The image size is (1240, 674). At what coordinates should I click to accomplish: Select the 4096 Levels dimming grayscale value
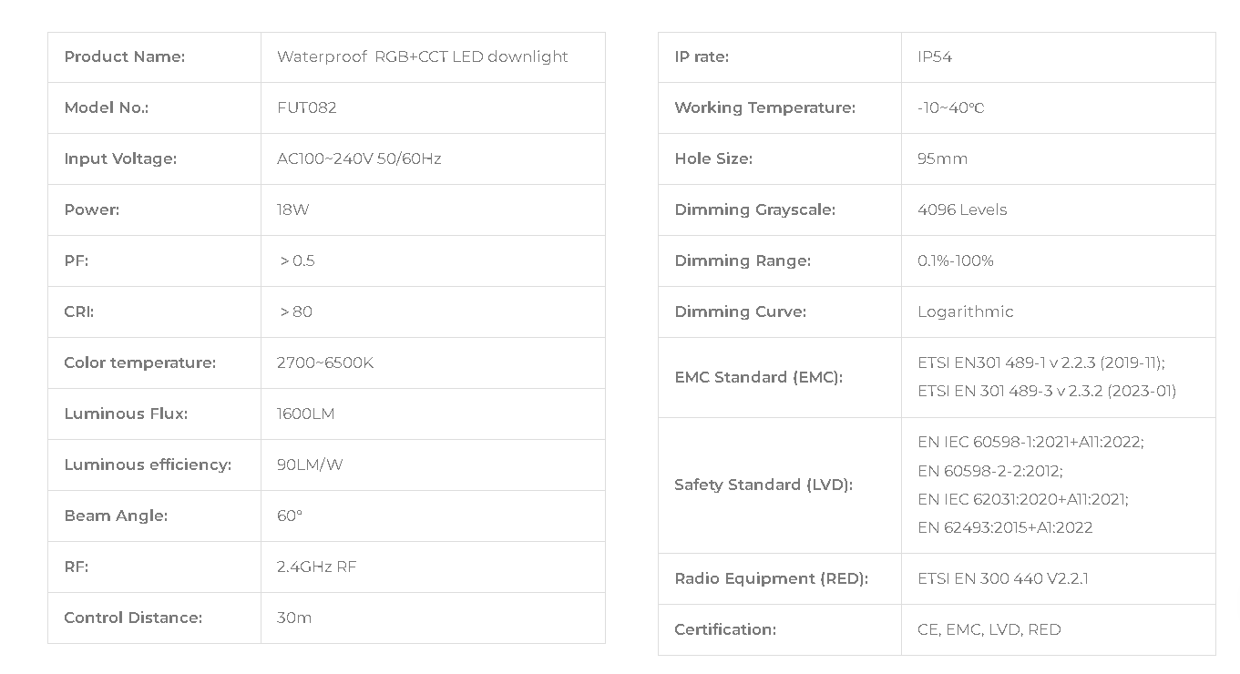coord(962,209)
